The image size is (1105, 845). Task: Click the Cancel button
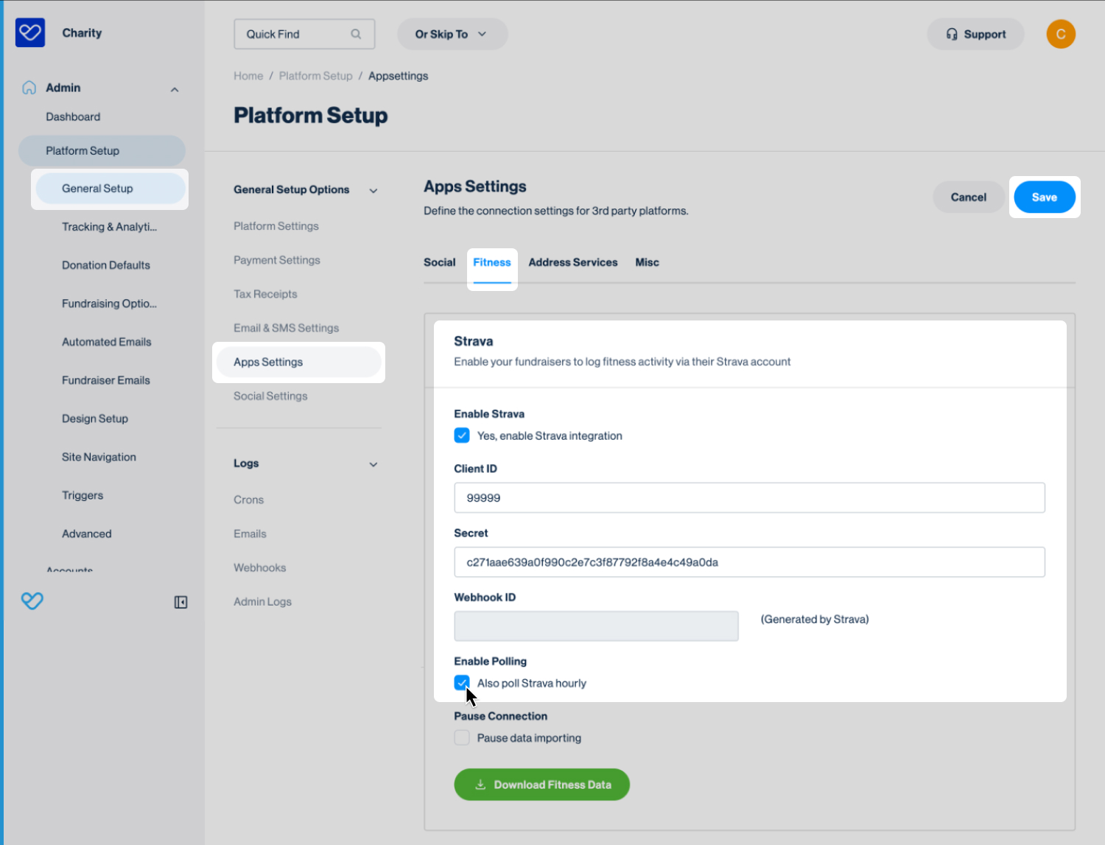pyautogui.click(x=968, y=197)
